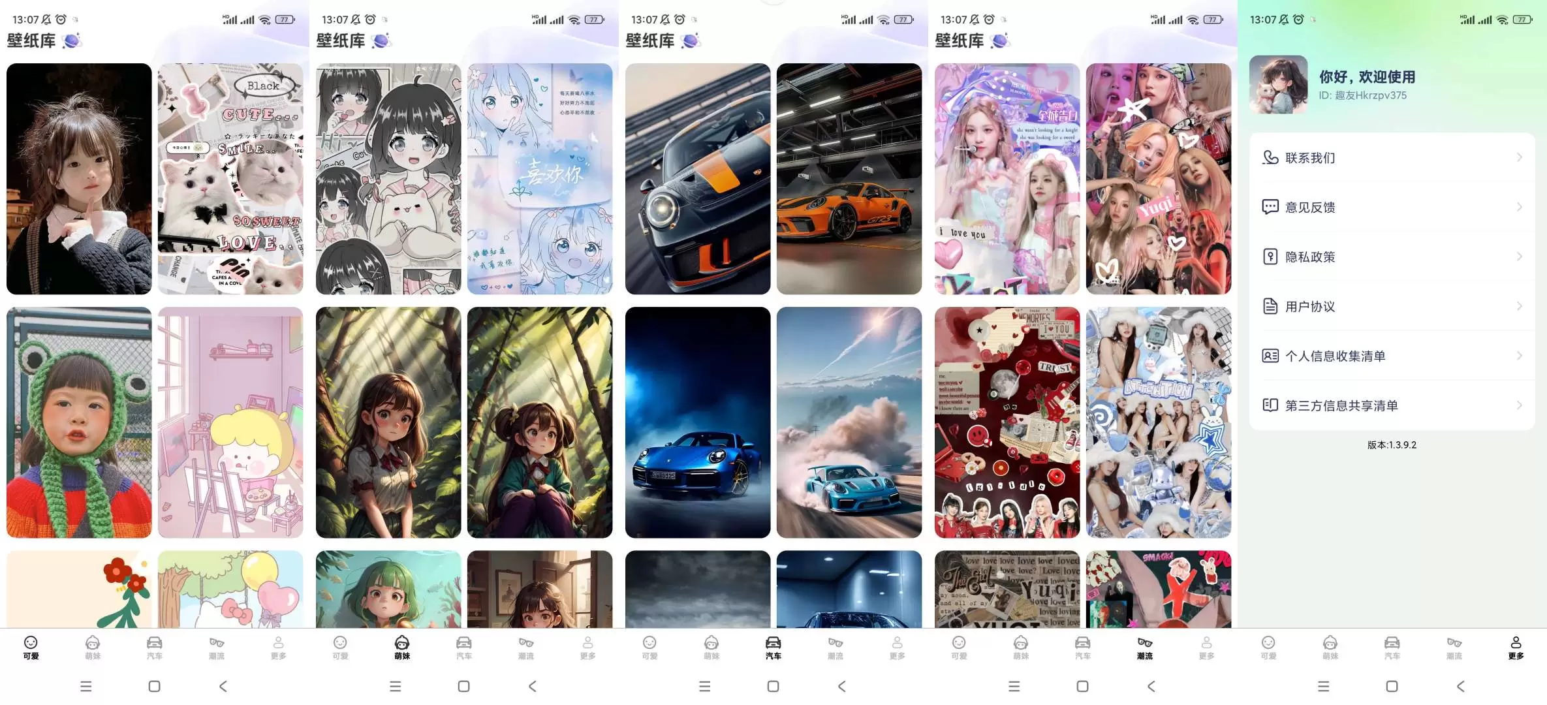The width and height of the screenshot is (1547, 705).
Task: Select the 潮流 (Trendy) category icon
Action: [x=1144, y=646]
